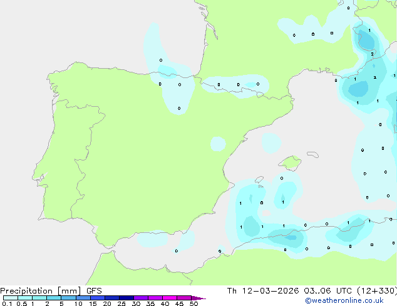The image size is (397, 306).
Task: Pick the 40 mm magenta legend box
Action: pyautogui.click(x=170, y=298)
